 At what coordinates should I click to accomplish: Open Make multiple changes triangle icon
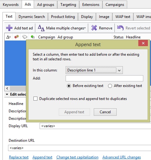[x=41, y=28]
